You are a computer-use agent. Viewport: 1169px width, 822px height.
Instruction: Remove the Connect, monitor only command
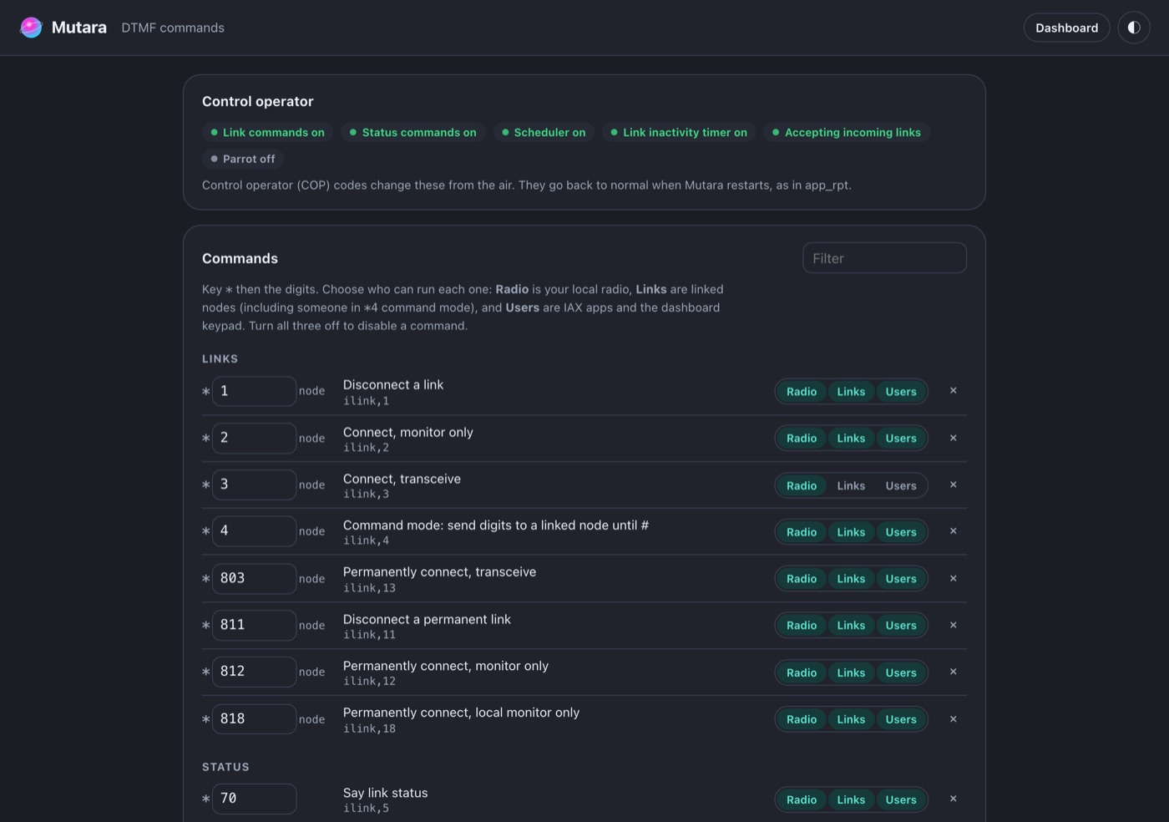[x=953, y=438]
